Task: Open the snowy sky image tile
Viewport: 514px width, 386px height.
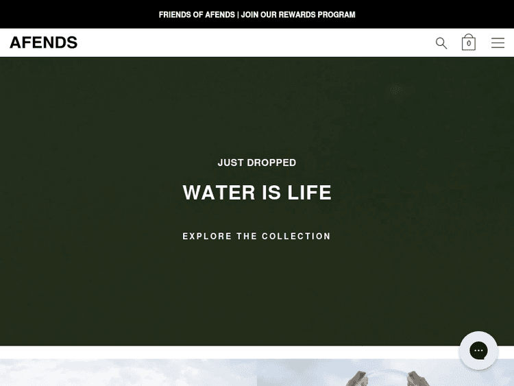Action: click(128, 372)
